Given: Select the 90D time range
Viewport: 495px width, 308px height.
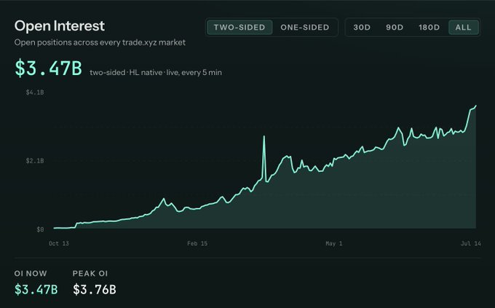Looking at the screenshot, I should [395, 28].
